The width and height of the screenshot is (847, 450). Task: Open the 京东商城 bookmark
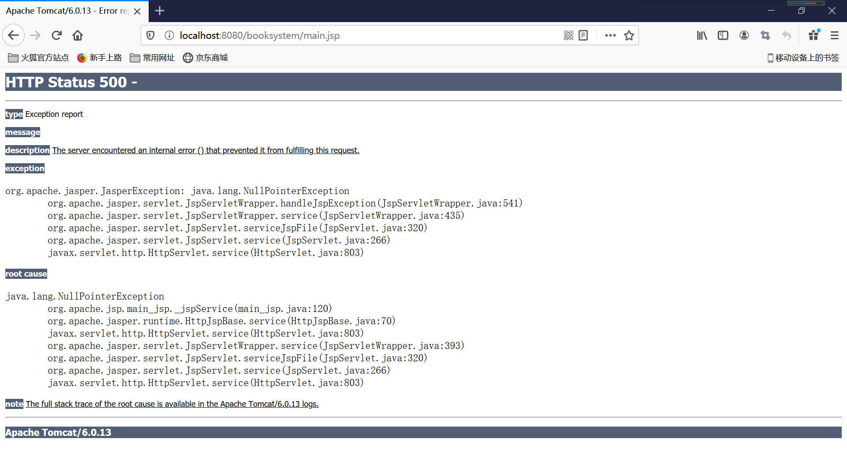point(206,58)
